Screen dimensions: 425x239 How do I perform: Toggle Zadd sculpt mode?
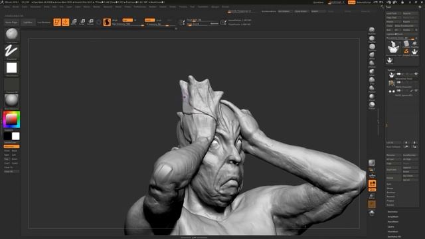[x=149, y=20]
